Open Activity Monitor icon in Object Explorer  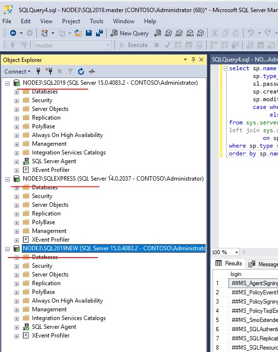92,71
